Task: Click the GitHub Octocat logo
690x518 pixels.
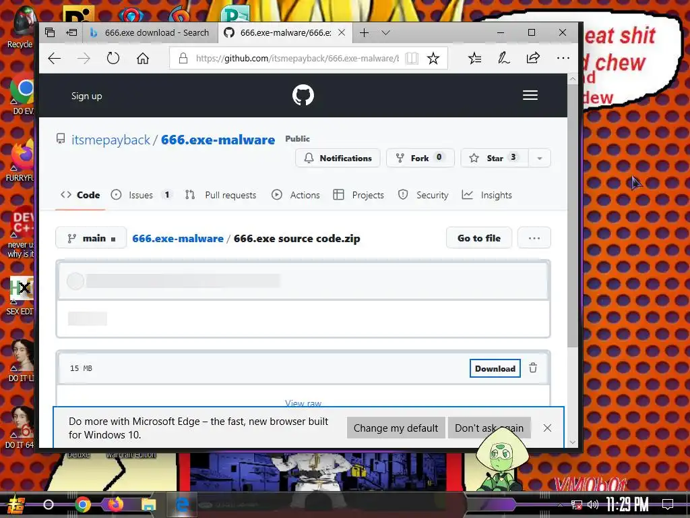Action: pos(303,95)
